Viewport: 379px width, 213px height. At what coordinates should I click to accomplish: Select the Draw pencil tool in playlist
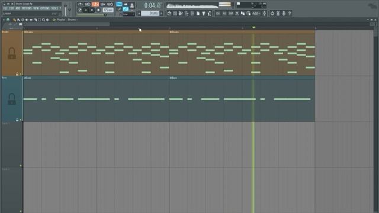(x=14, y=20)
